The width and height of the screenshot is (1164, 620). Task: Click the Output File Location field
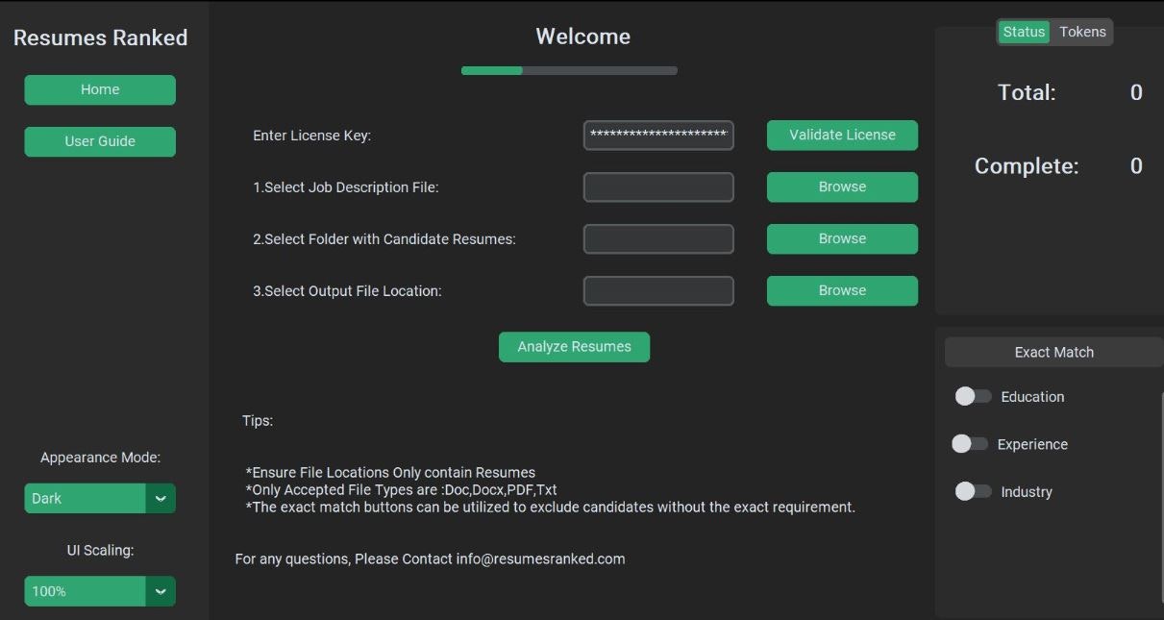coord(658,291)
